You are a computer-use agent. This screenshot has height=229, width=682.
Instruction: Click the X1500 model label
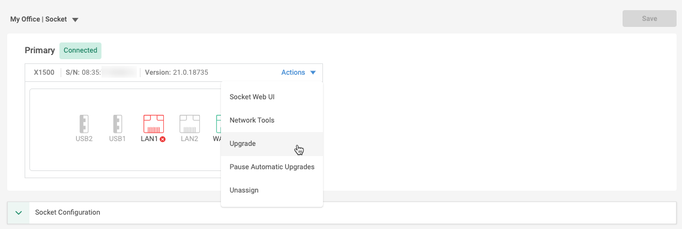44,73
